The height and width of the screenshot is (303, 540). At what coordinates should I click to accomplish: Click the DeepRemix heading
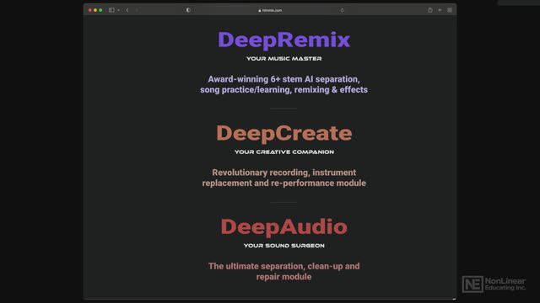click(284, 40)
